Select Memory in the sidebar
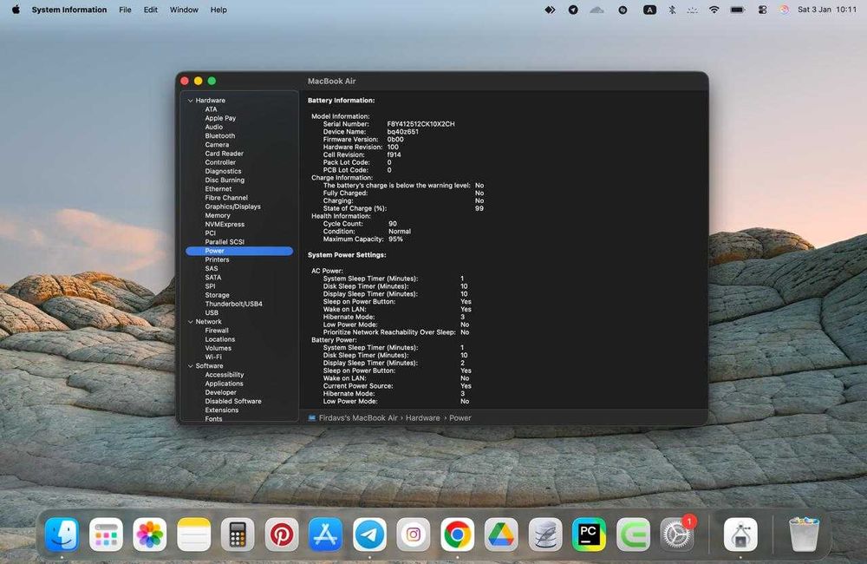Image resolution: width=867 pixels, height=564 pixels. coord(218,215)
